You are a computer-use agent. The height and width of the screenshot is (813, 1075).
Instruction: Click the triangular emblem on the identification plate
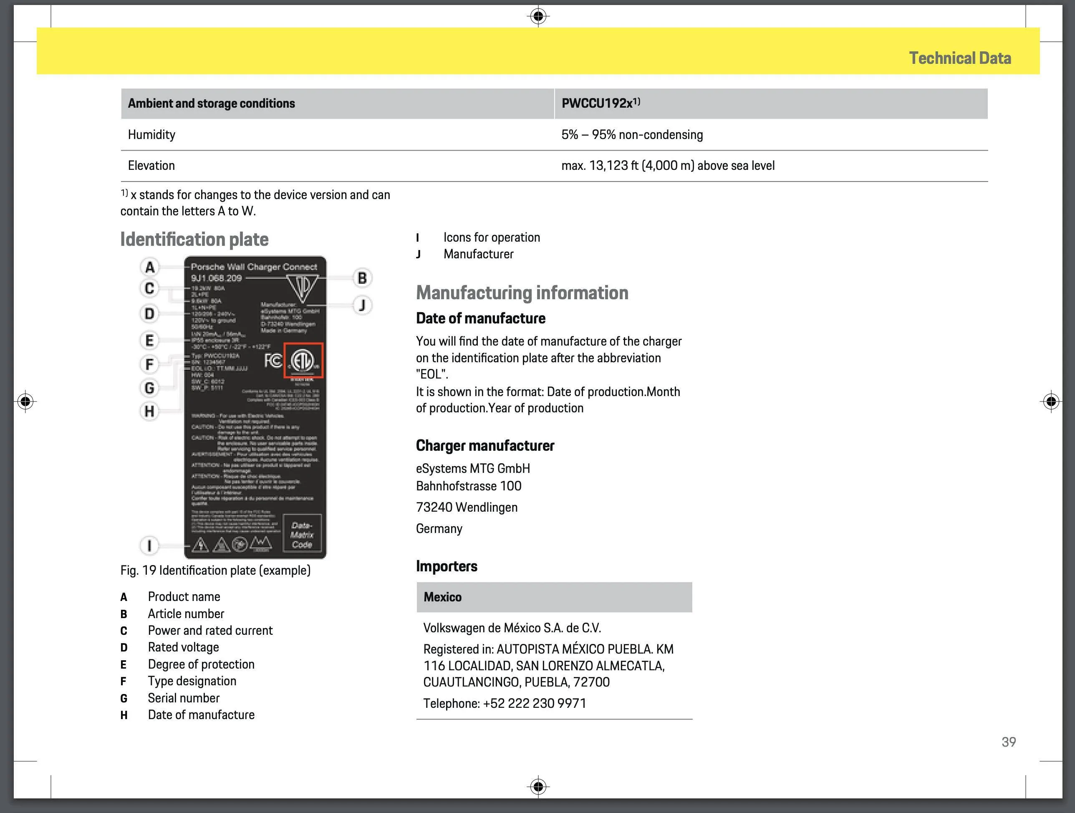coord(303,289)
